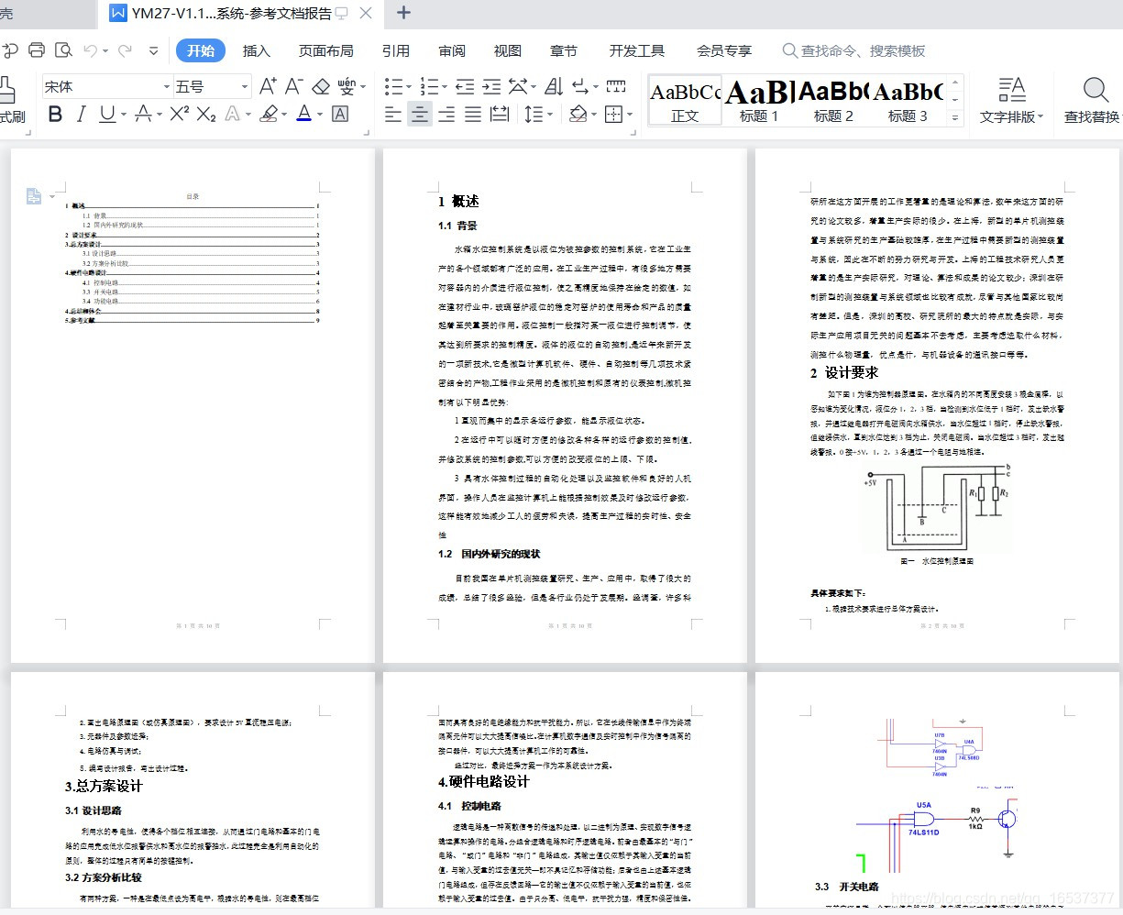Toggle bold formatting
The height and width of the screenshot is (915, 1123).
[x=55, y=114]
